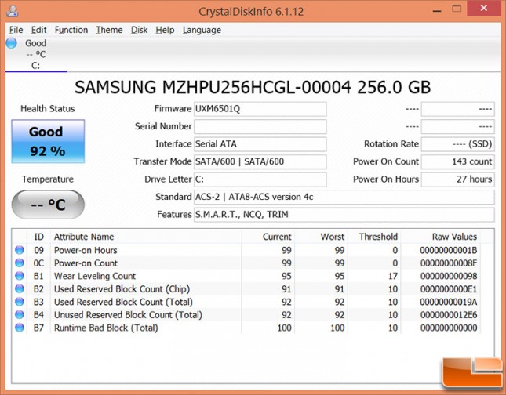Screen dimensions: 506x395
Task: Click the status orb in Wear Leveling Count row
Action: tap(20, 276)
